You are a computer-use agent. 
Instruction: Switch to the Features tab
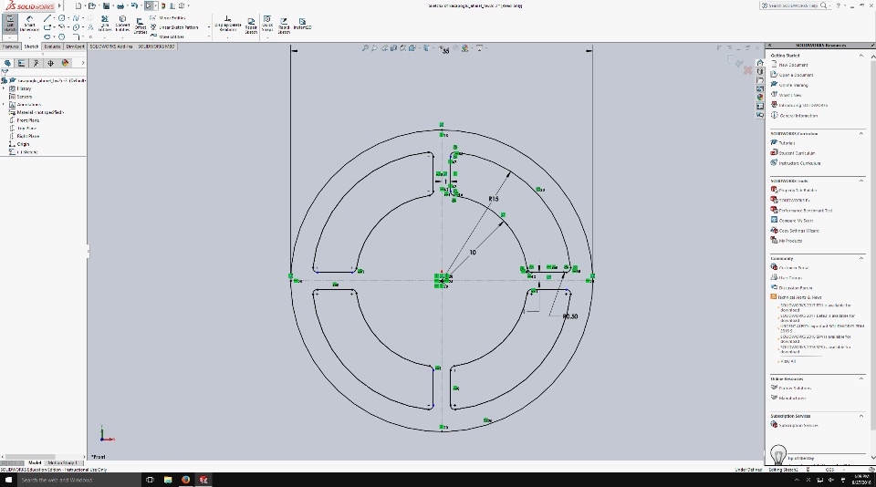pos(11,47)
